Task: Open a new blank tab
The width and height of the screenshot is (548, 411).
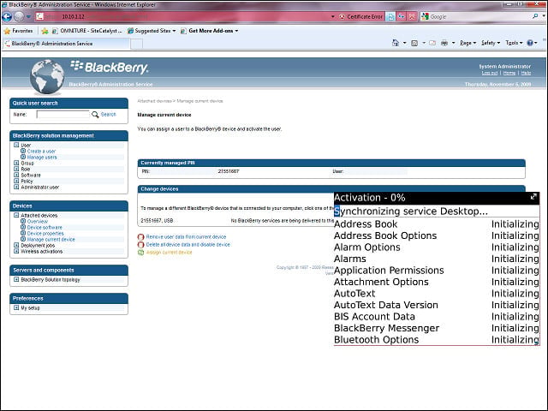Action: point(137,44)
